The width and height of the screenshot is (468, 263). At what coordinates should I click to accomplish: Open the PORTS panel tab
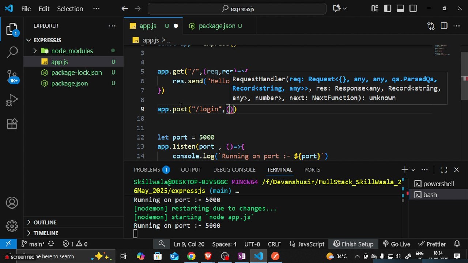312,169
